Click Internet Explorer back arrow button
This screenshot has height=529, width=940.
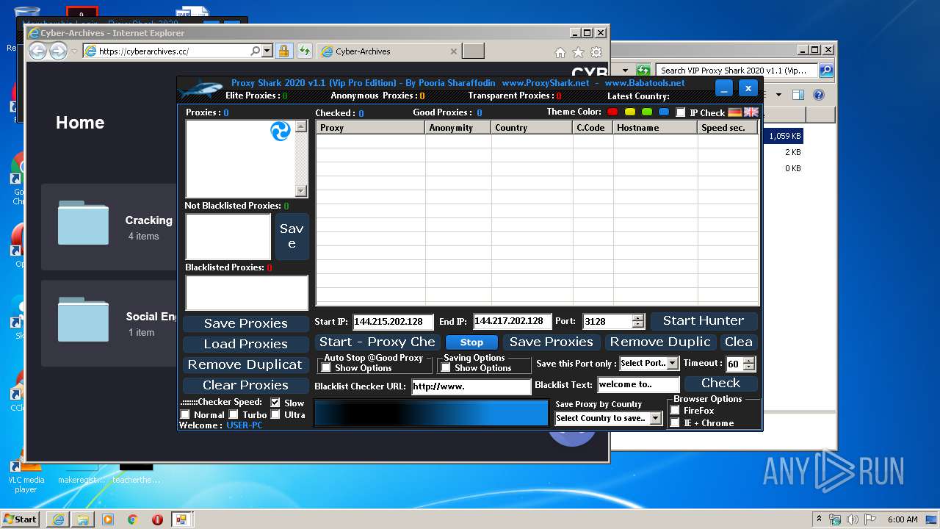pos(38,51)
